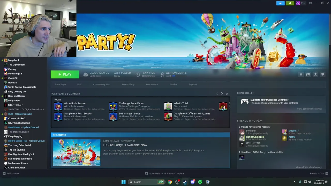
Task: Open Spotify from the taskbar
Action: 200,182
